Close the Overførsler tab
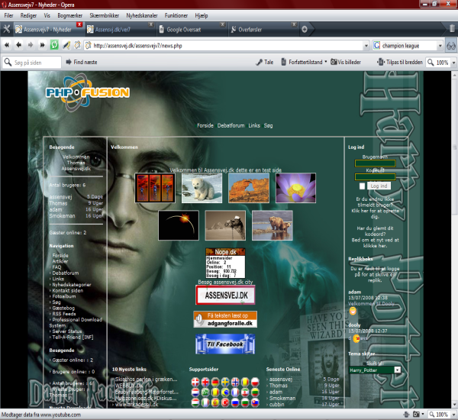458x420 pixels. [x=294, y=24]
